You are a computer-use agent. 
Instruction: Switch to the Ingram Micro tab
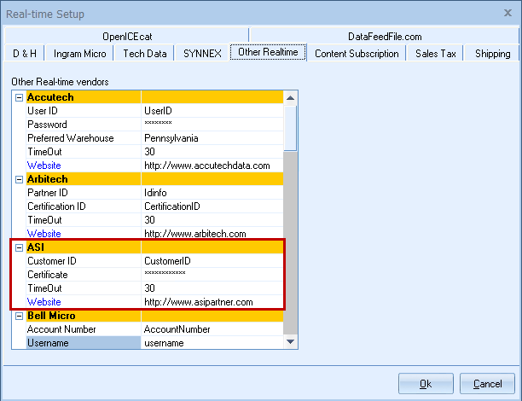tap(79, 53)
